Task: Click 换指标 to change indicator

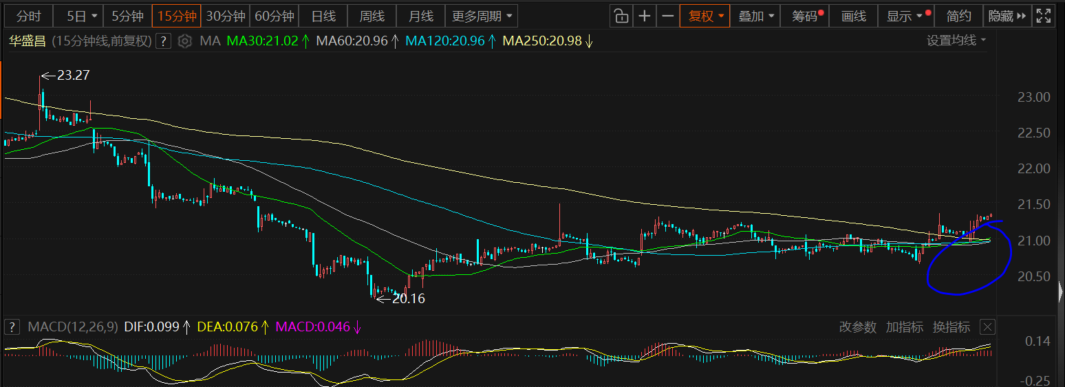Action: coord(951,327)
